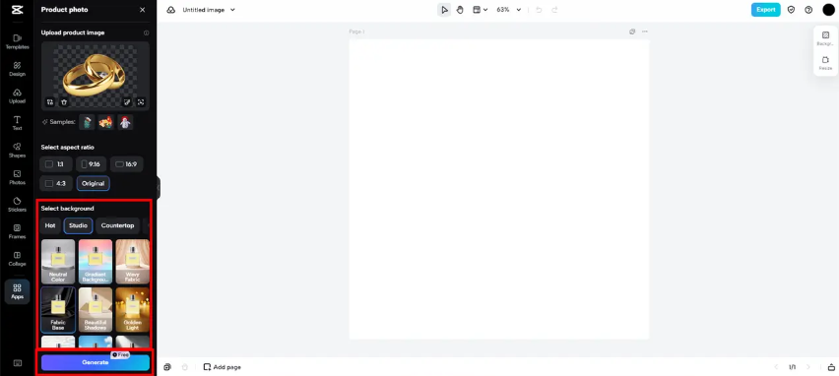The width and height of the screenshot is (839, 376).
Task: Click the shield icon next to Export
Action: pos(791,10)
